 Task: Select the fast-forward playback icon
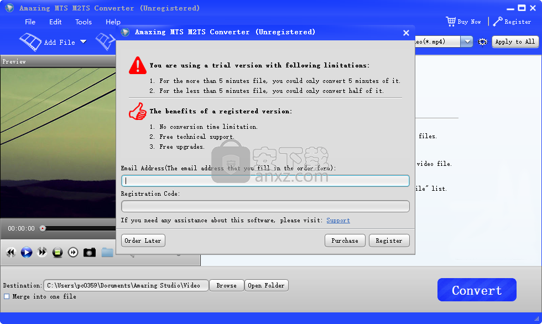coord(41,252)
